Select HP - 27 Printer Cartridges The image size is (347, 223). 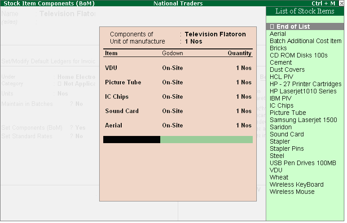(305, 84)
